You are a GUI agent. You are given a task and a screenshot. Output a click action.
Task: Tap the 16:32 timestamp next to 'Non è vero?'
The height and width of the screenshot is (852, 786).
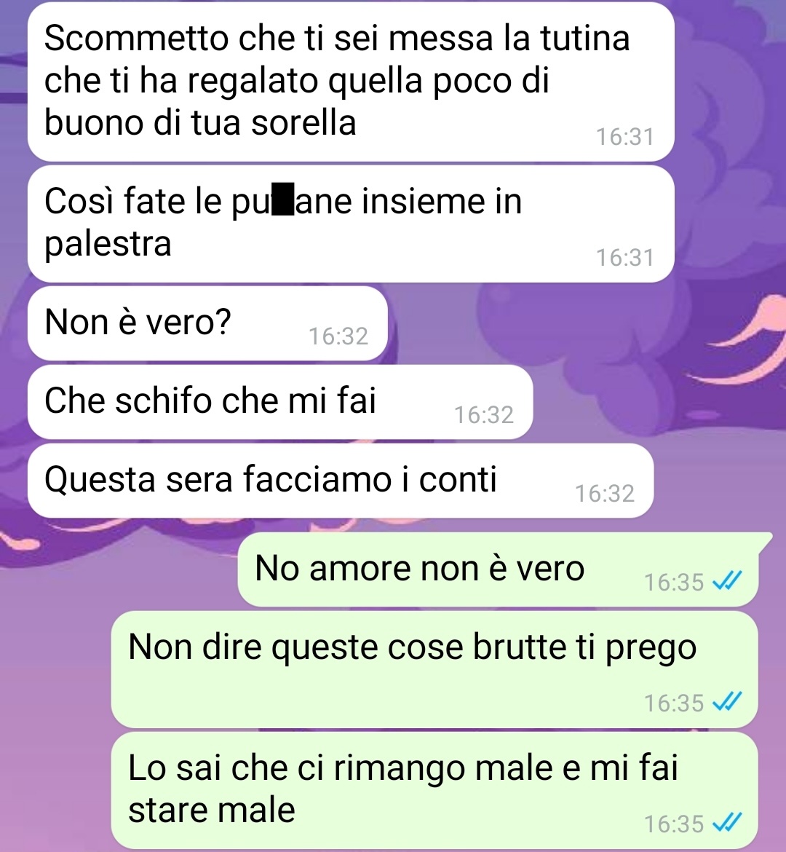(x=338, y=336)
